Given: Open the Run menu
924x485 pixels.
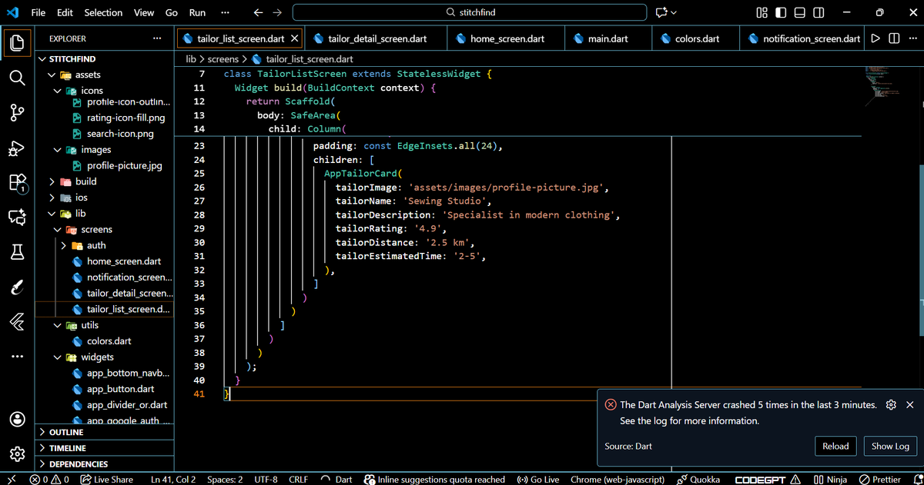Looking at the screenshot, I should click(x=196, y=12).
